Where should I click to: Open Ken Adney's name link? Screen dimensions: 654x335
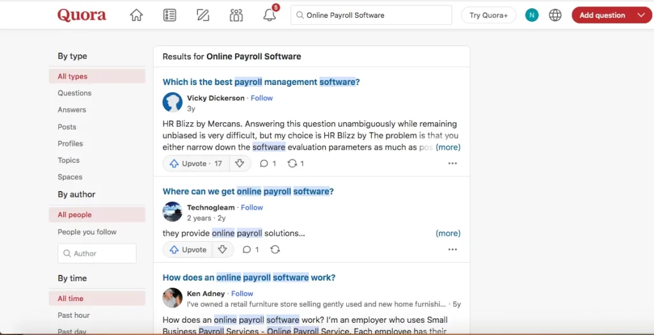click(206, 293)
